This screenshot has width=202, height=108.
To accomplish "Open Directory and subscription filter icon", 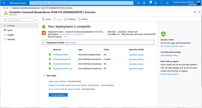I will coord(144,3).
